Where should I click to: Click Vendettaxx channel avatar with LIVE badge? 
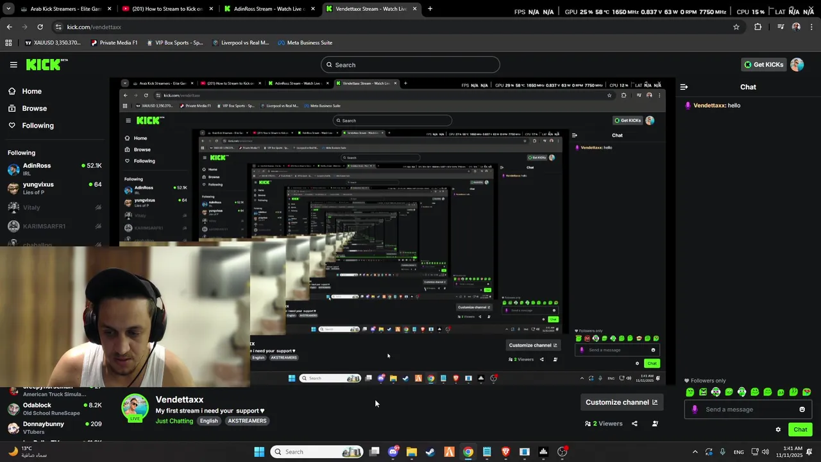click(x=135, y=408)
